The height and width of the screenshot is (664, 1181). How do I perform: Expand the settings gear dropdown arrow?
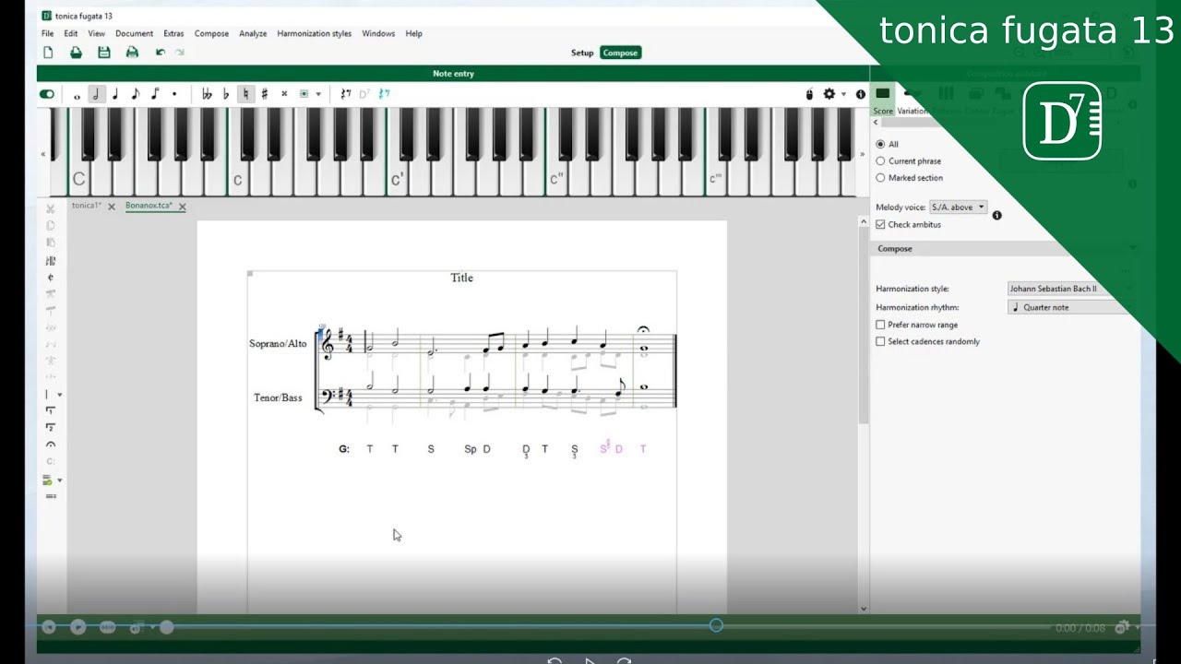pos(843,94)
